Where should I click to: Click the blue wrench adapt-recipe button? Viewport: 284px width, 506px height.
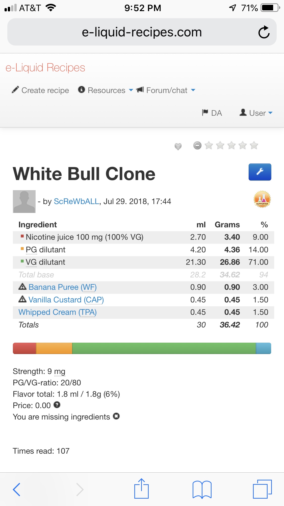coord(260,172)
